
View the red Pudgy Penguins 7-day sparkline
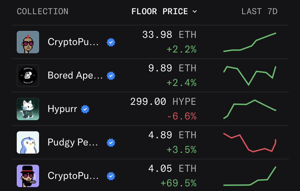[x=250, y=143]
